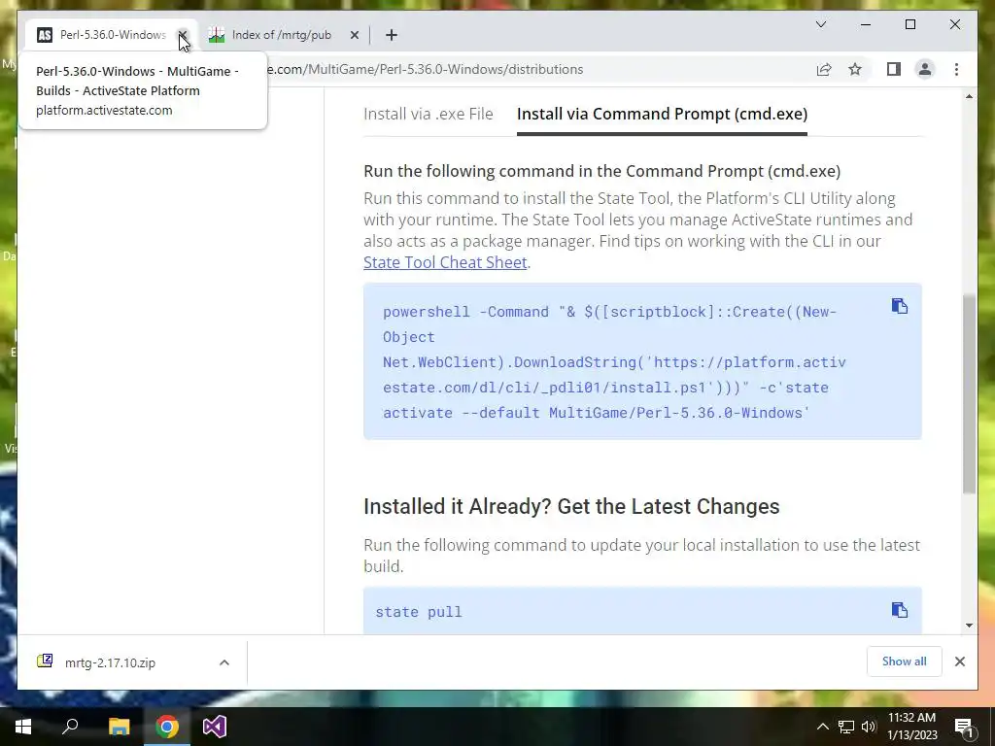This screenshot has width=995, height=746.
Task: Open the volume tray icon
Action: pos(869,727)
